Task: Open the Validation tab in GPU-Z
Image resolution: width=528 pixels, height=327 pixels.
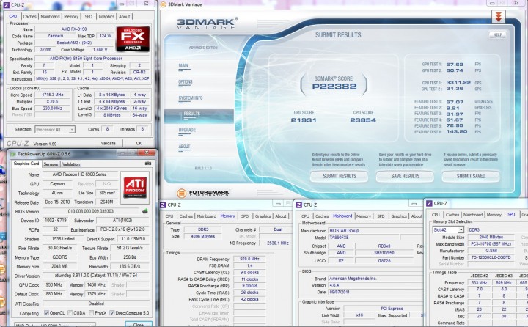Action: tap(71, 164)
